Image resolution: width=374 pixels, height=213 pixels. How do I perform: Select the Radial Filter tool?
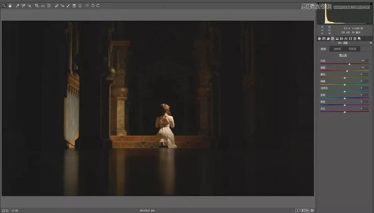tap(80, 5)
